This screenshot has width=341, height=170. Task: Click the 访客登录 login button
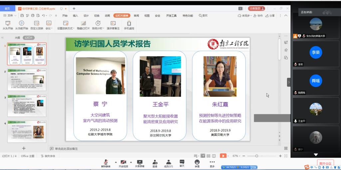(x=256, y=8)
